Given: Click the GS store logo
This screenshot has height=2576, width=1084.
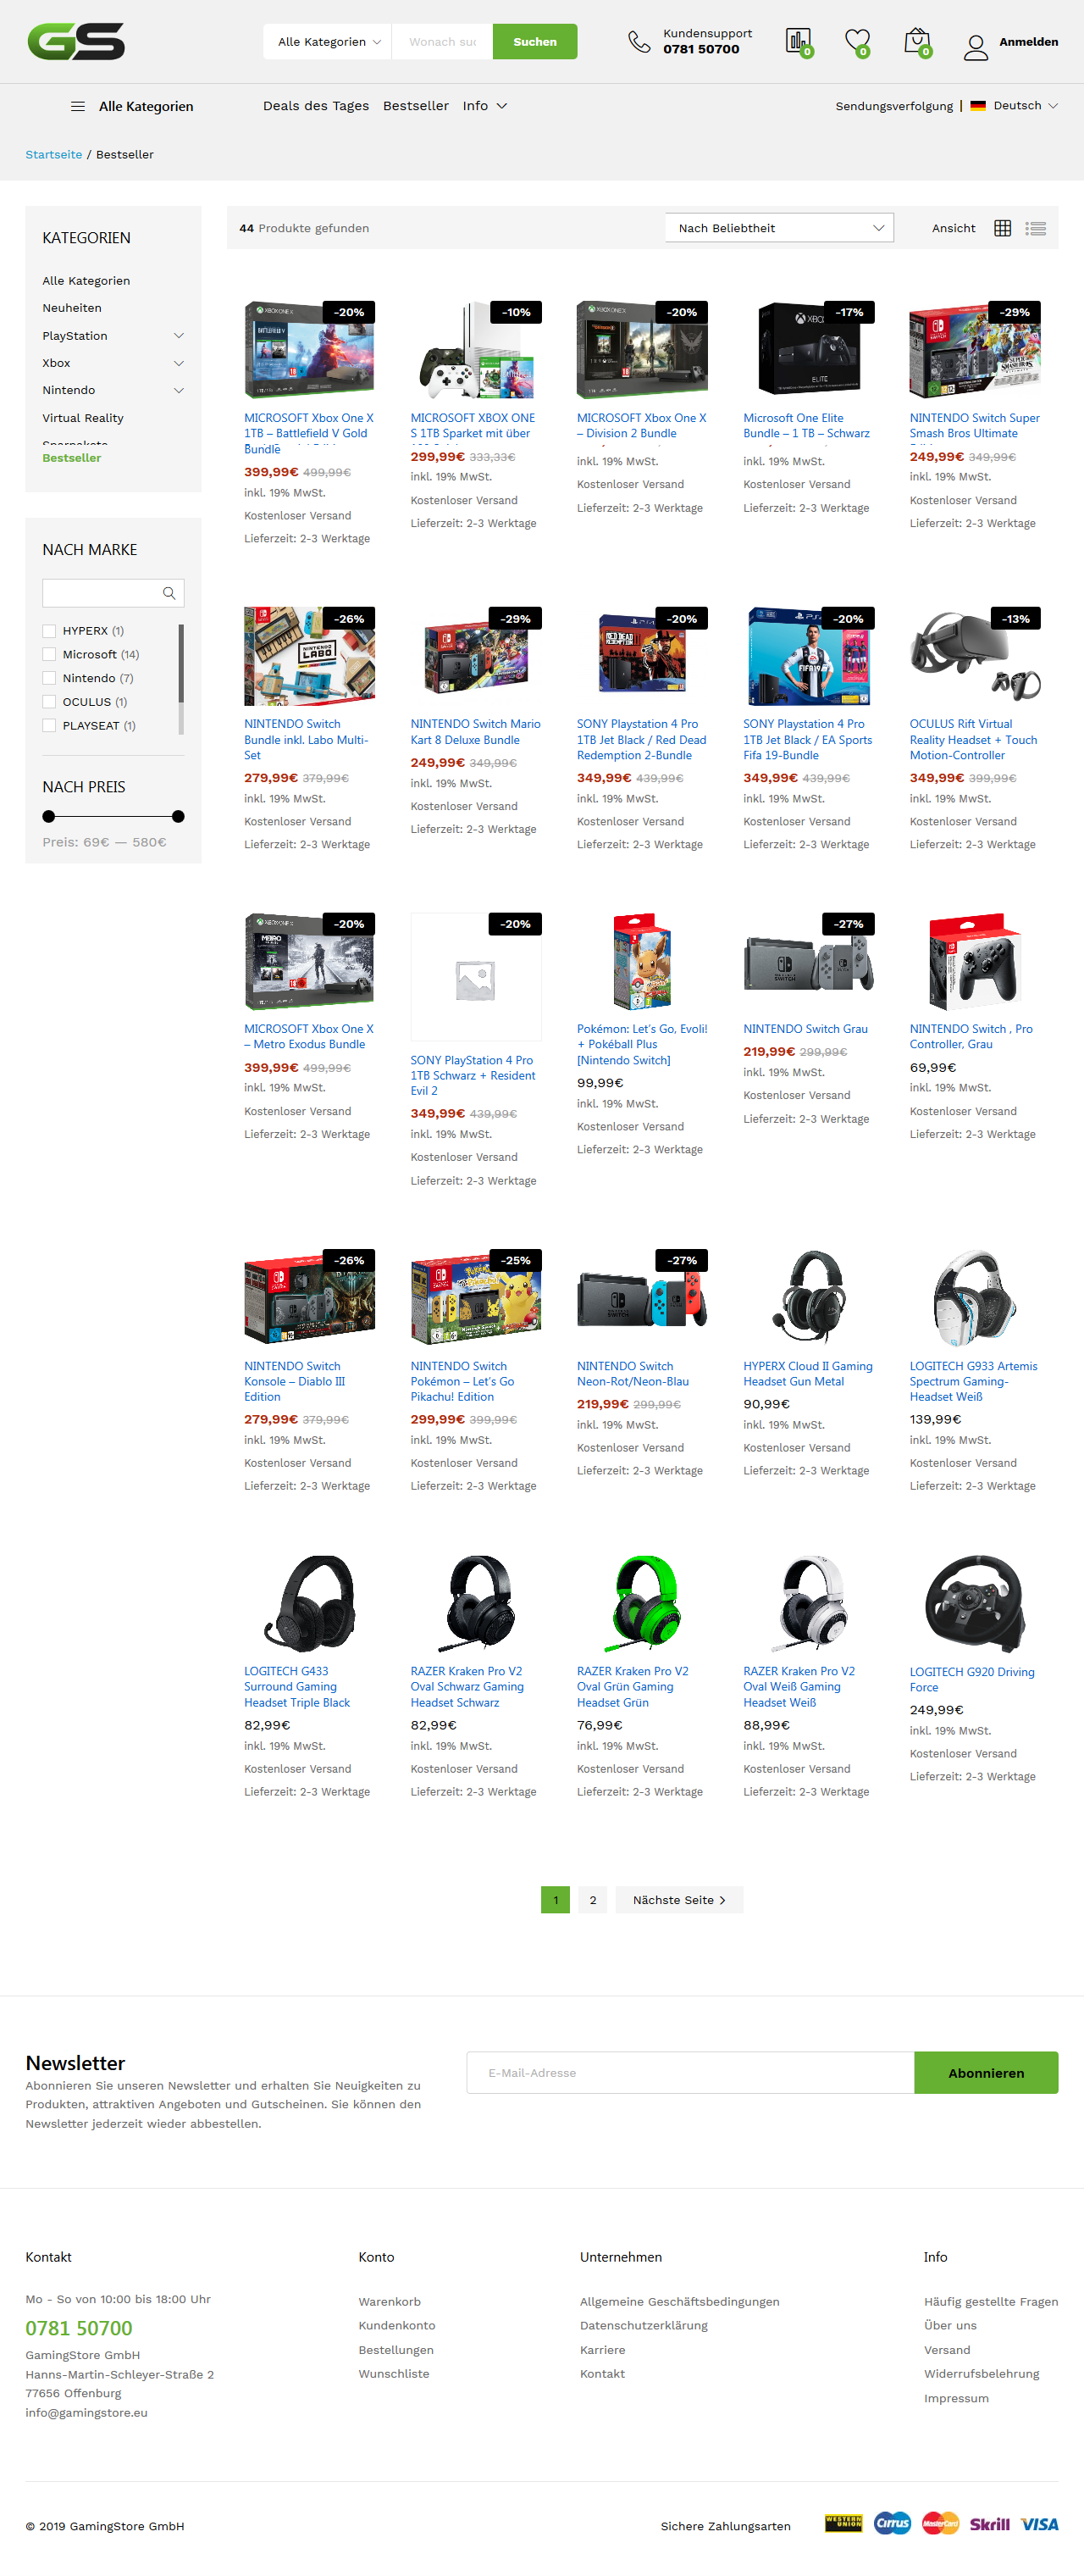Looking at the screenshot, I should (x=76, y=41).
